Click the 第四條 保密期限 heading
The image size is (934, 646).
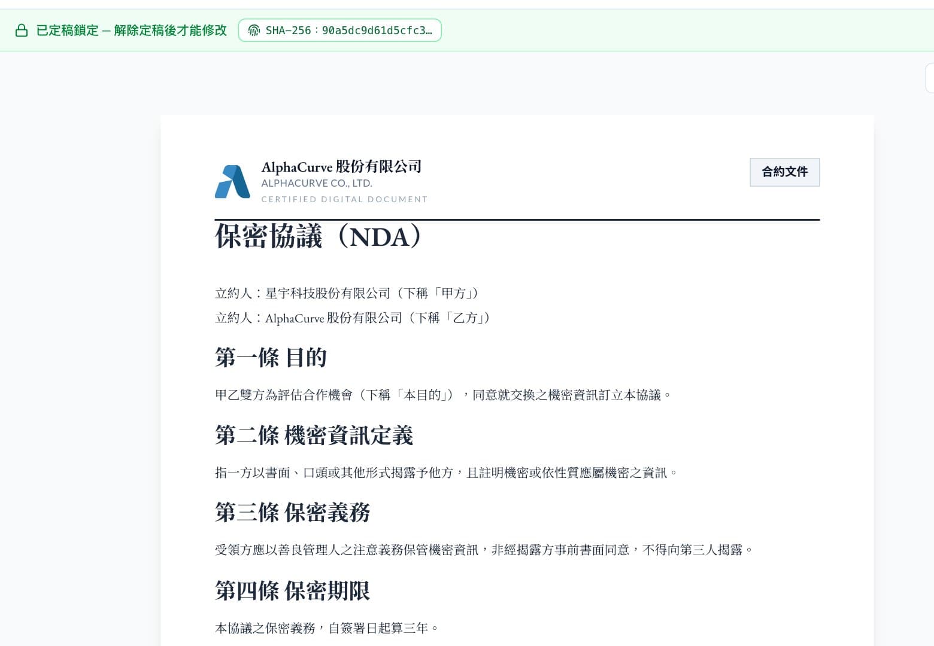(292, 591)
